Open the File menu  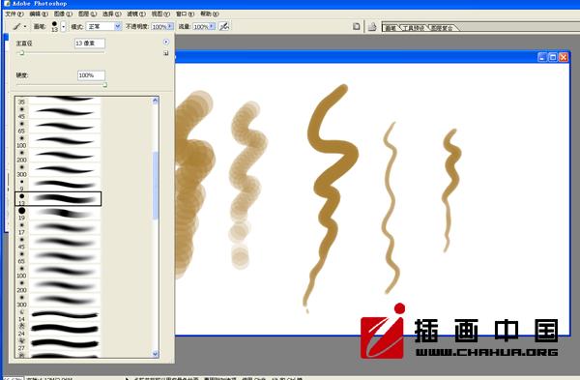tap(14, 15)
